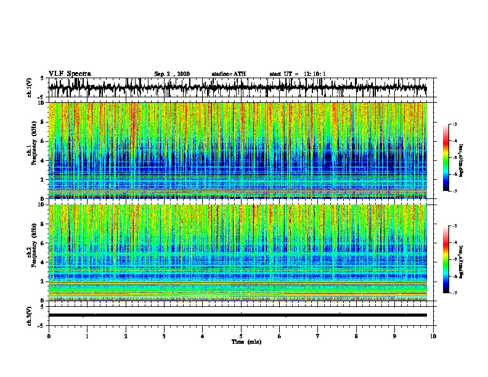Click the time axis tick label "1"

(x=87, y=336)
